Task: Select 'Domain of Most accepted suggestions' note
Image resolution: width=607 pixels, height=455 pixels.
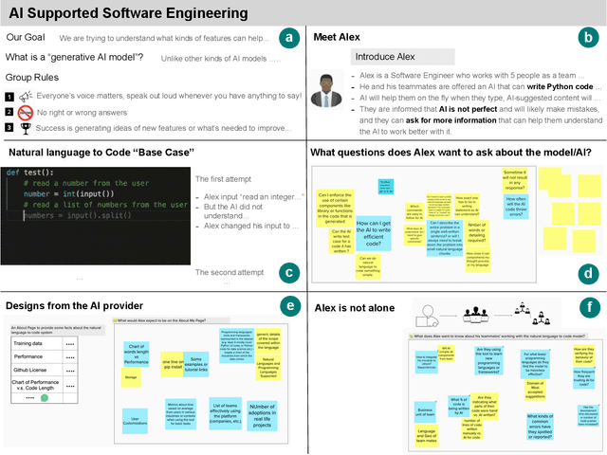Action: (x=535, y=390)
